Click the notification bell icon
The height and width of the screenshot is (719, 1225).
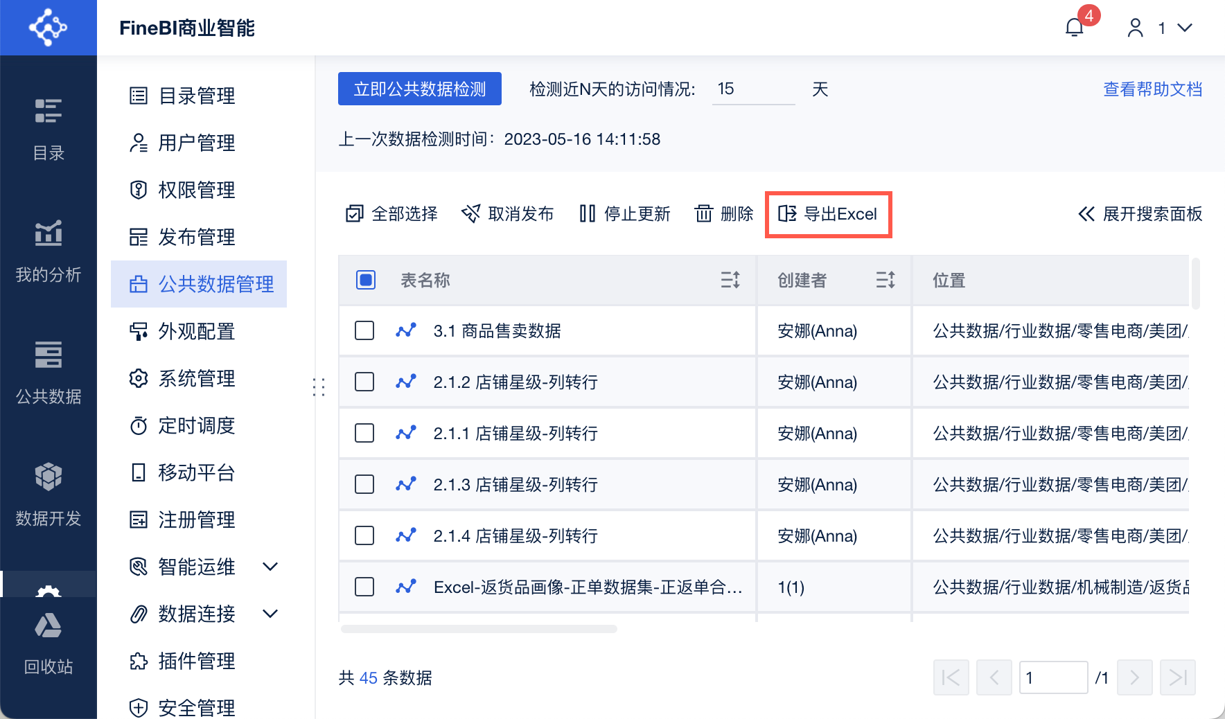point(1075,27)
